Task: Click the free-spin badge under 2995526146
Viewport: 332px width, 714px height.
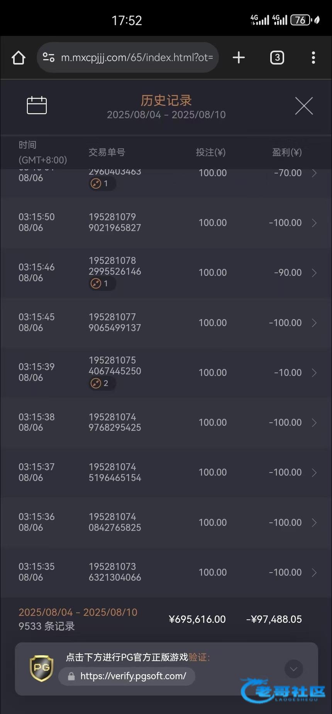Action: click(x=102, y=284)
